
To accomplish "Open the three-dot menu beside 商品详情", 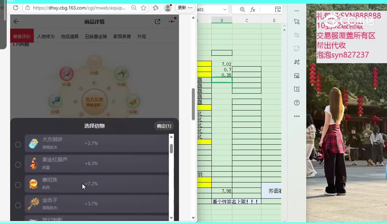I will tap(172, 22).
